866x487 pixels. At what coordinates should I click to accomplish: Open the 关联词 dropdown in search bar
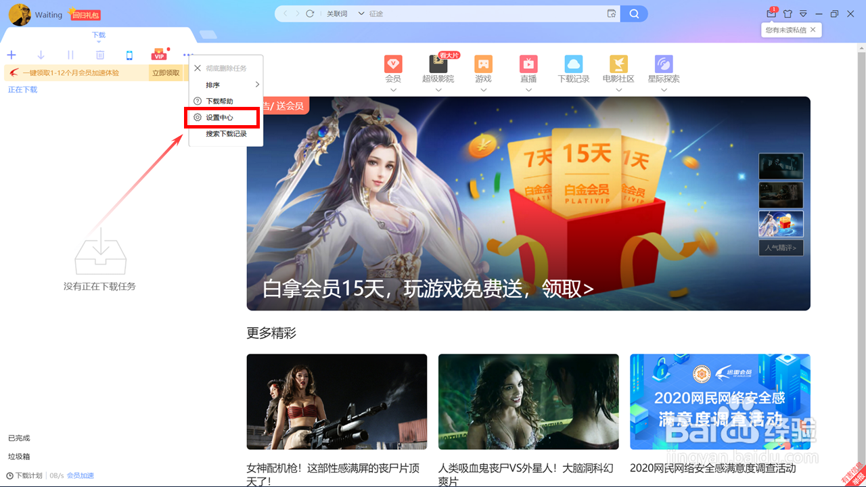point(345,14)
